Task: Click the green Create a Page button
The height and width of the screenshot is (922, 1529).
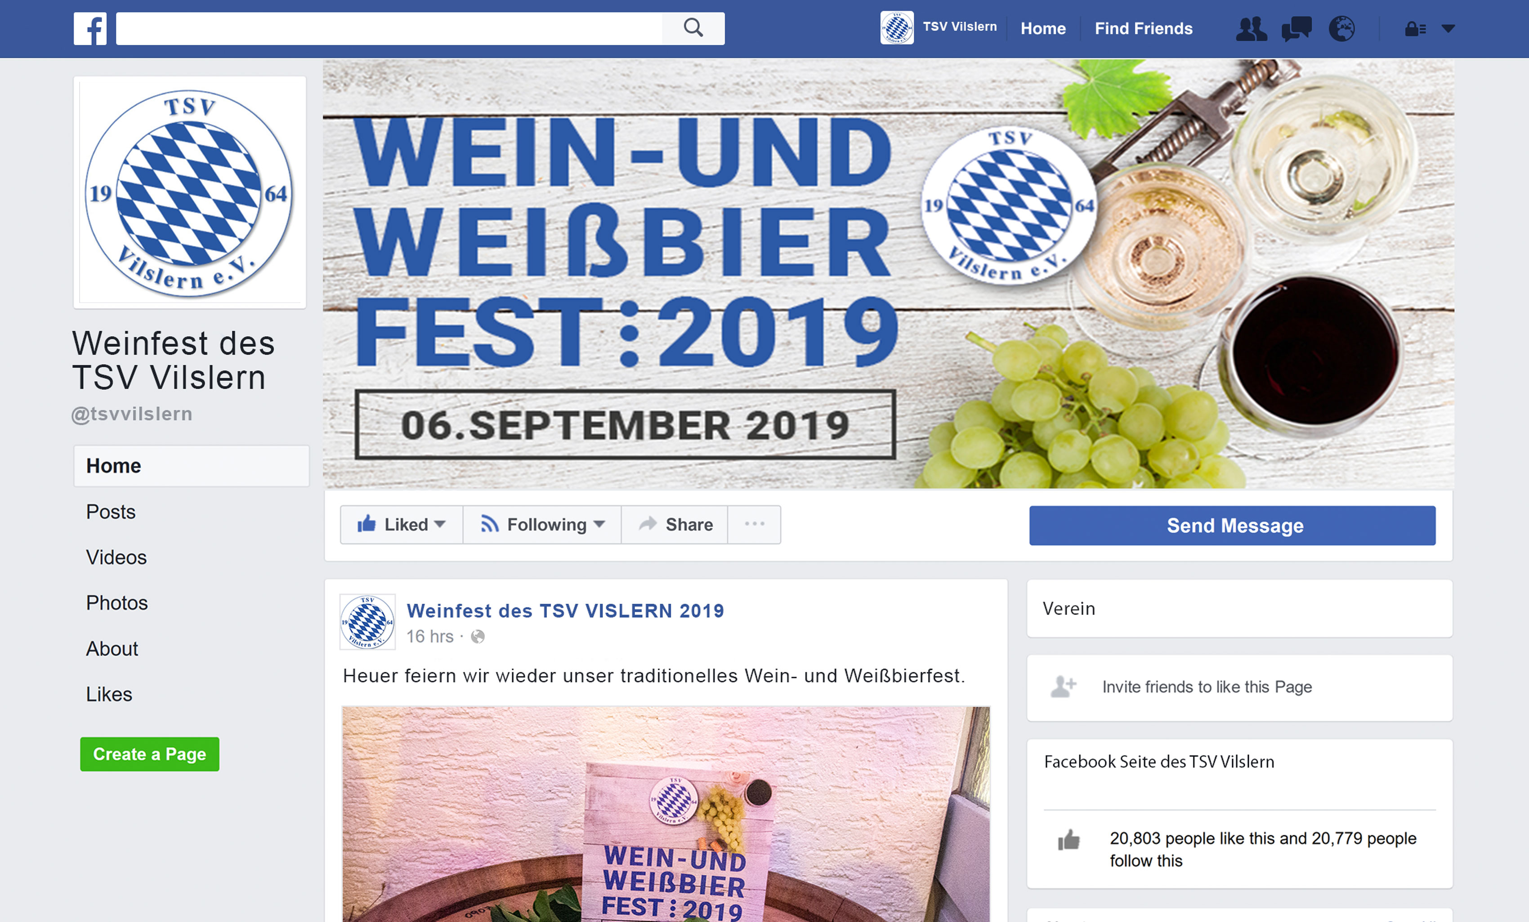Action: (x=150, y=754)
